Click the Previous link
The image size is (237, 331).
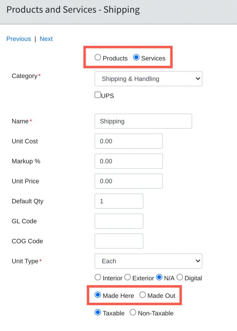(x=18, y=39)
